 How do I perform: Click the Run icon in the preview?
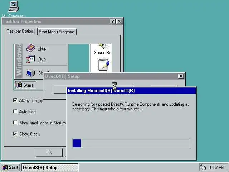pos(30,59)
